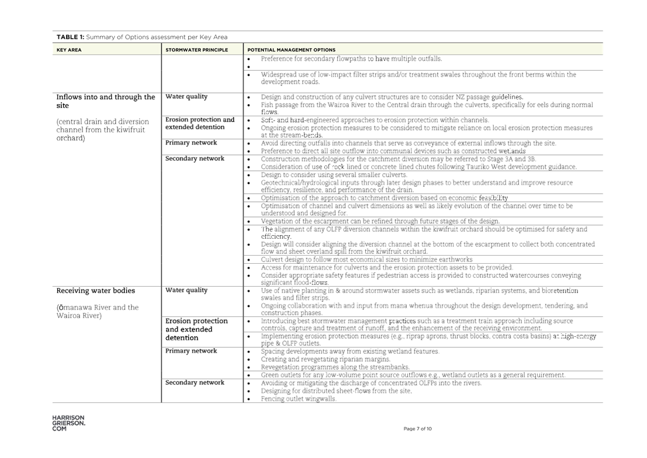Viewport: 647px width, 458px height.
Task: Click the 'Designing for distributed sheet flows' bullet
Action: (335, 391)
